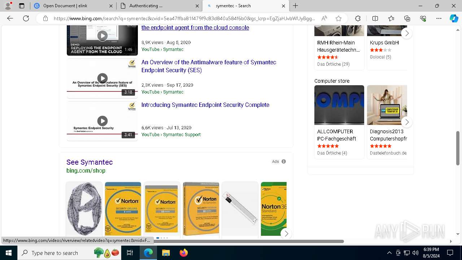Follow the bing.com/shop link
The image size is (462, 260).
click(x=86, y=170)
